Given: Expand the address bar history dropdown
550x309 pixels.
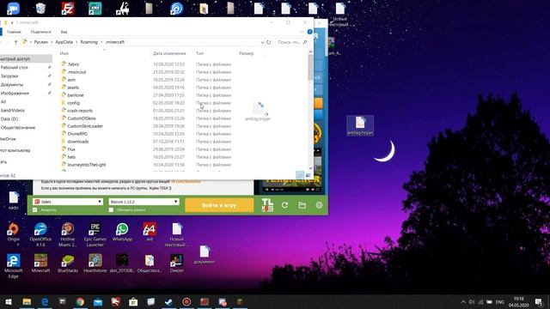Looking at the screenshot, I should (262, 42).
